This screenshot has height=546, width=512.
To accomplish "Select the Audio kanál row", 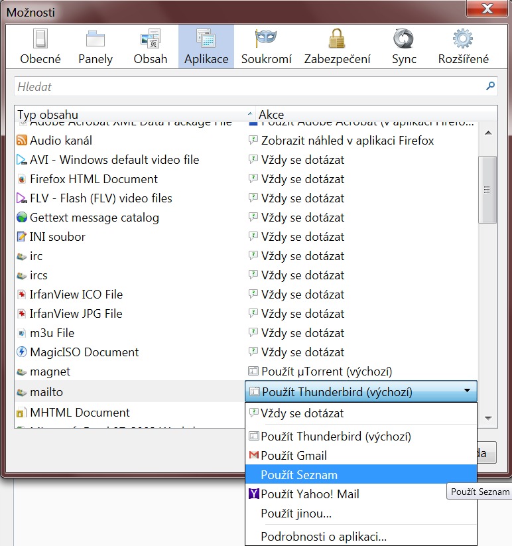I will [247, 141].
